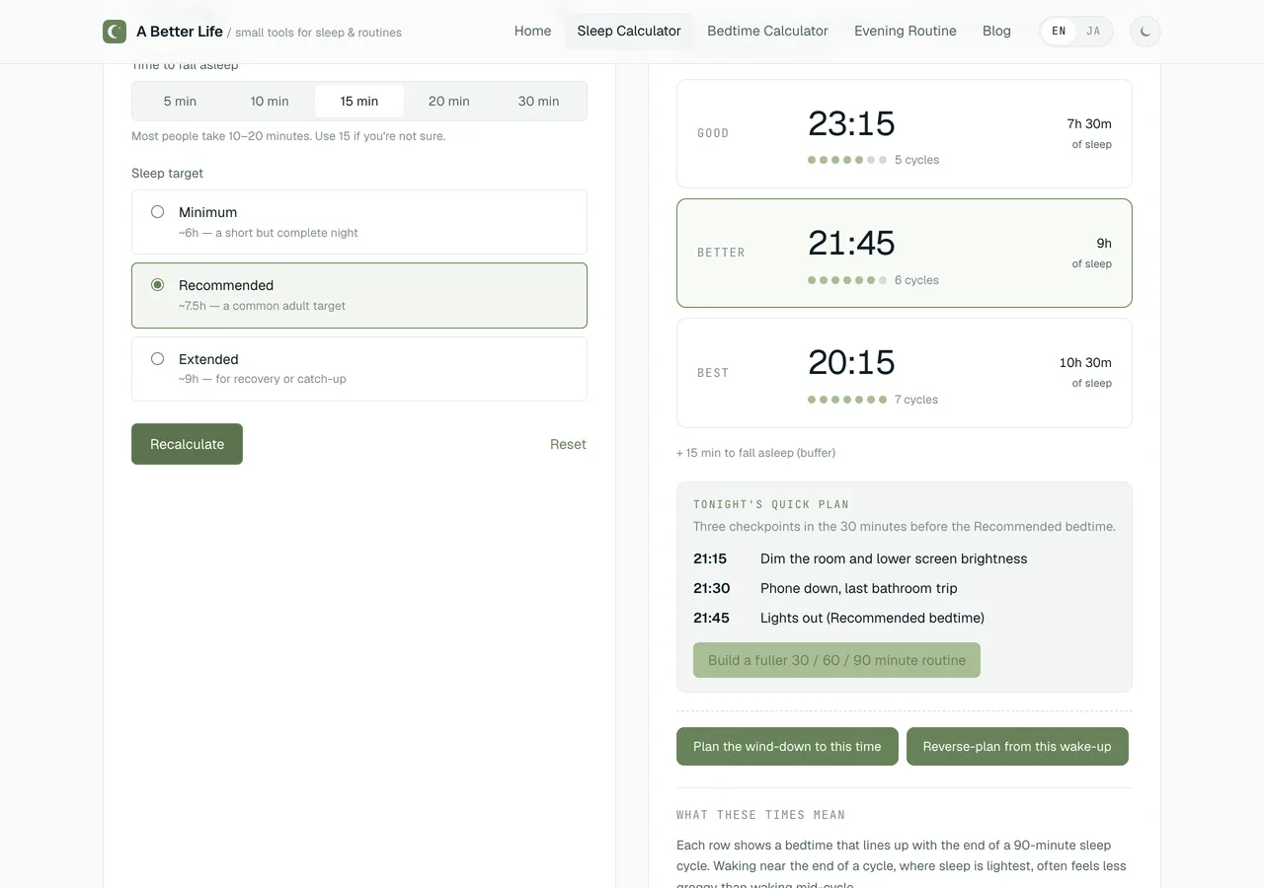Select the GOOD 23:15 bedtime card
1264x888 pixels.
coord(904,133)
